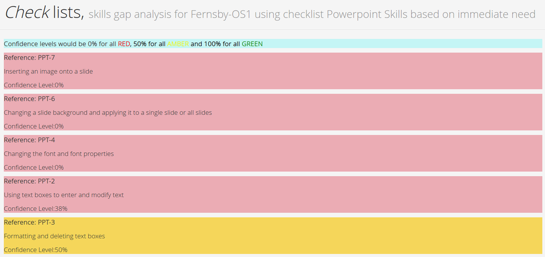Click the PPT-7 Confidence Level:0% text
545x257 pixels.
pos(34,85)
